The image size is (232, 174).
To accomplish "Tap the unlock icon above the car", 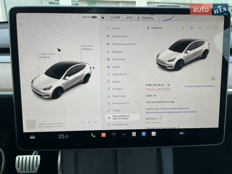I will [x=59, y=50].
